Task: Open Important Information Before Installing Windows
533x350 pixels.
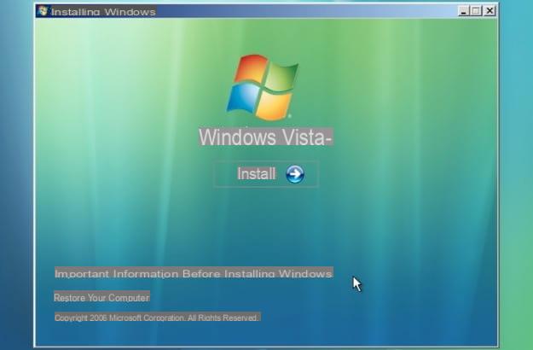Action: point(194,273)
